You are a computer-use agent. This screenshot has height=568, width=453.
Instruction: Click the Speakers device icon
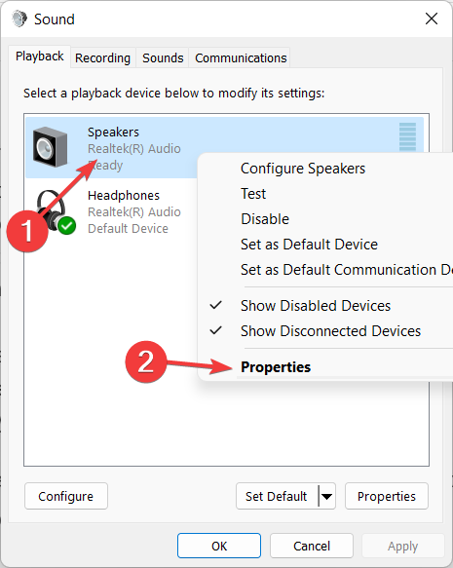click(50, 147)
